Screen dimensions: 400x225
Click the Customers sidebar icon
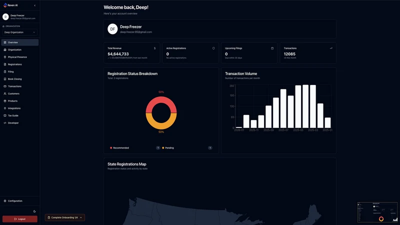[5, 93]
